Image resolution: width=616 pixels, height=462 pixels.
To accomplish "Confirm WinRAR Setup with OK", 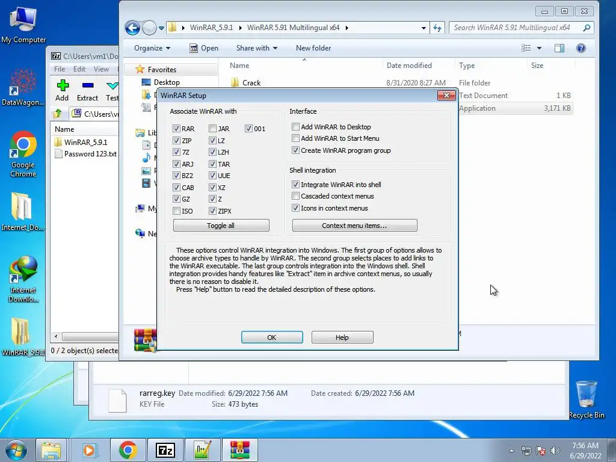I will (272, 337).
